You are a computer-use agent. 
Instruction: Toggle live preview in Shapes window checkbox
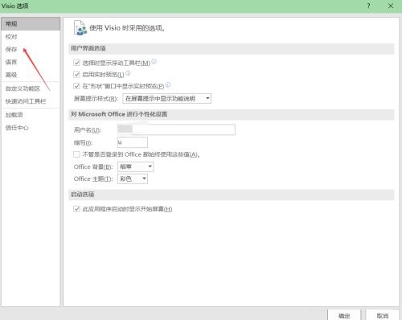tap(76, 86)
